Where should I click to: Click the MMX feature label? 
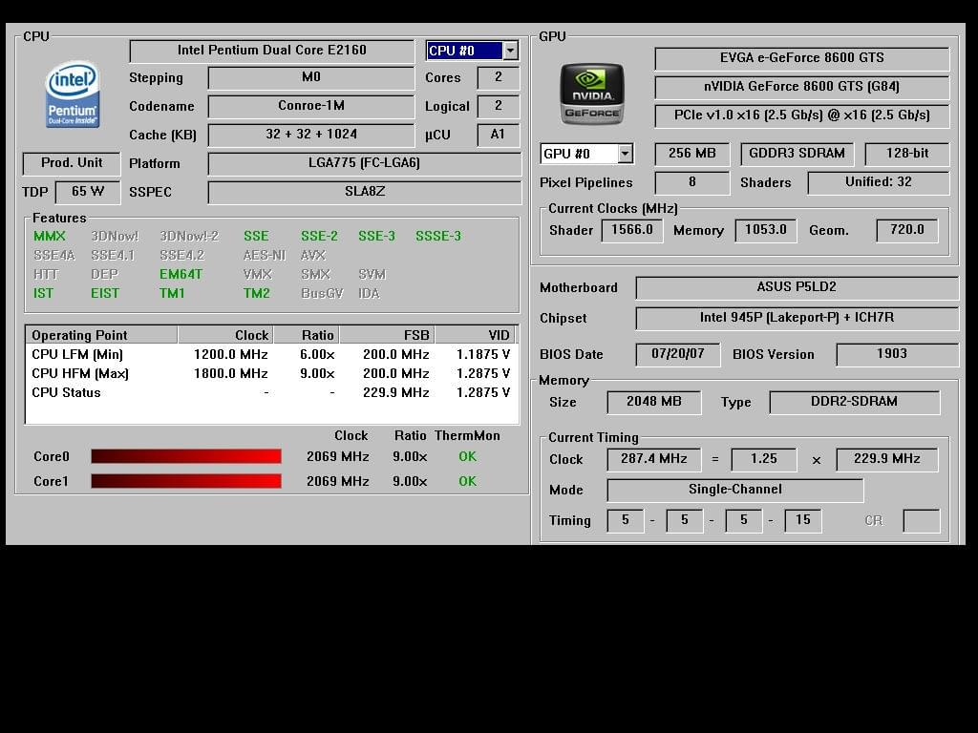point(50,237)
